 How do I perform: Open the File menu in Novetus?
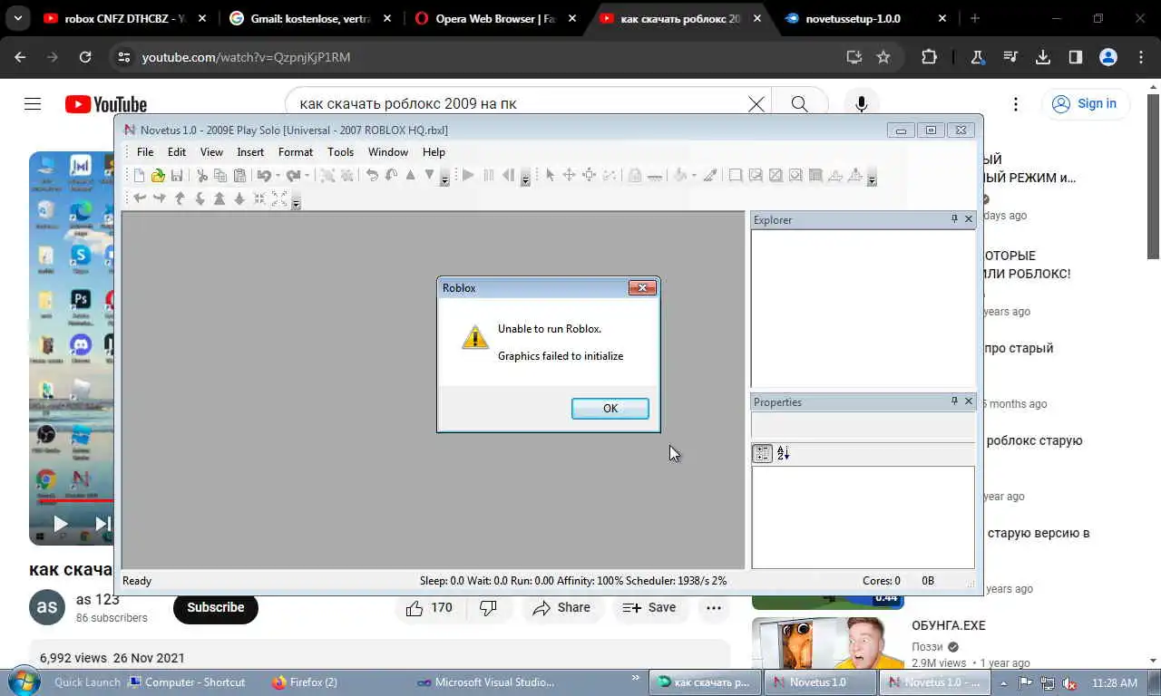(145, 152)
